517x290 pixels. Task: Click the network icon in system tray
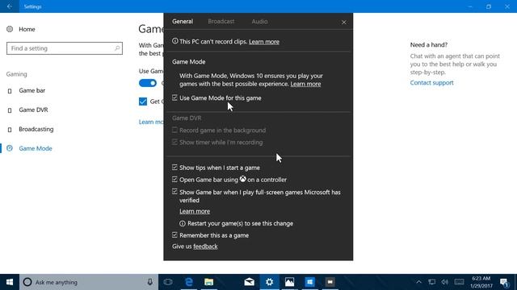[431, 282]
